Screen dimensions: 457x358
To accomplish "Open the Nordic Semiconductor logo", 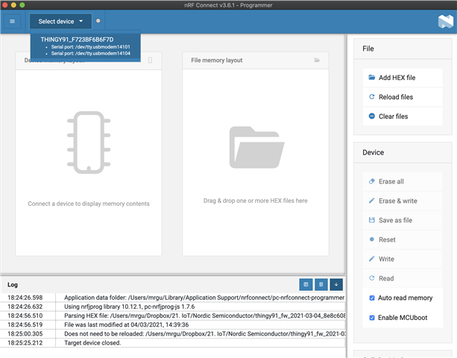I will pyautogui.click(x=446, y=22).
